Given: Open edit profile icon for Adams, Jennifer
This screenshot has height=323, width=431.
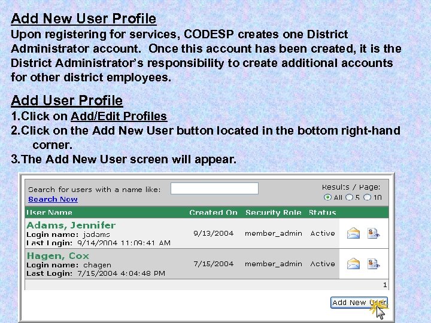Looking at the screenshot, I should (374, 233).
